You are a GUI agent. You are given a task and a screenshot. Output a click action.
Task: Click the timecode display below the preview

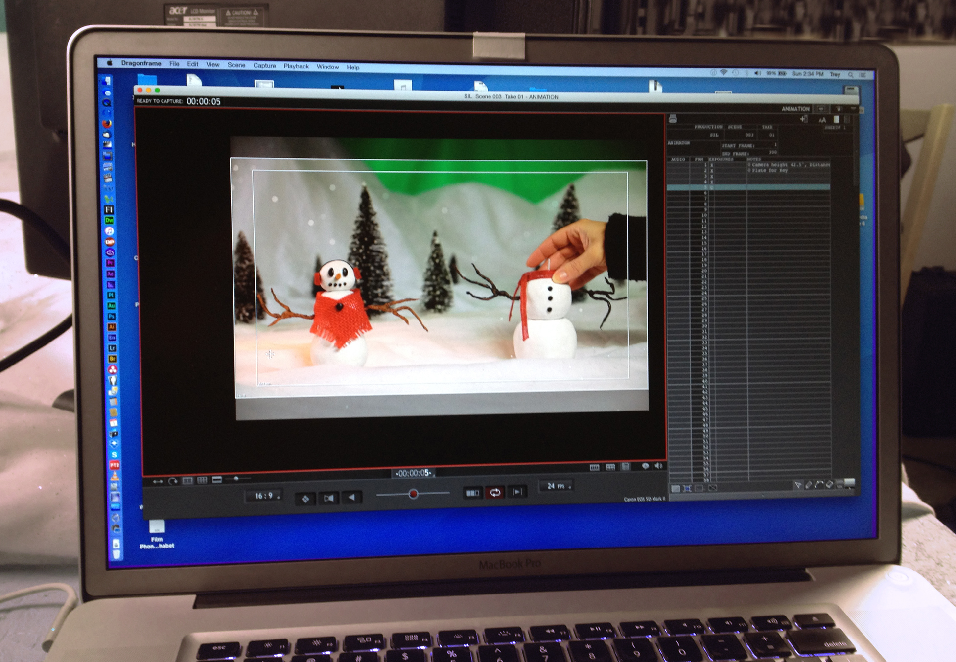tap(414, 473)
